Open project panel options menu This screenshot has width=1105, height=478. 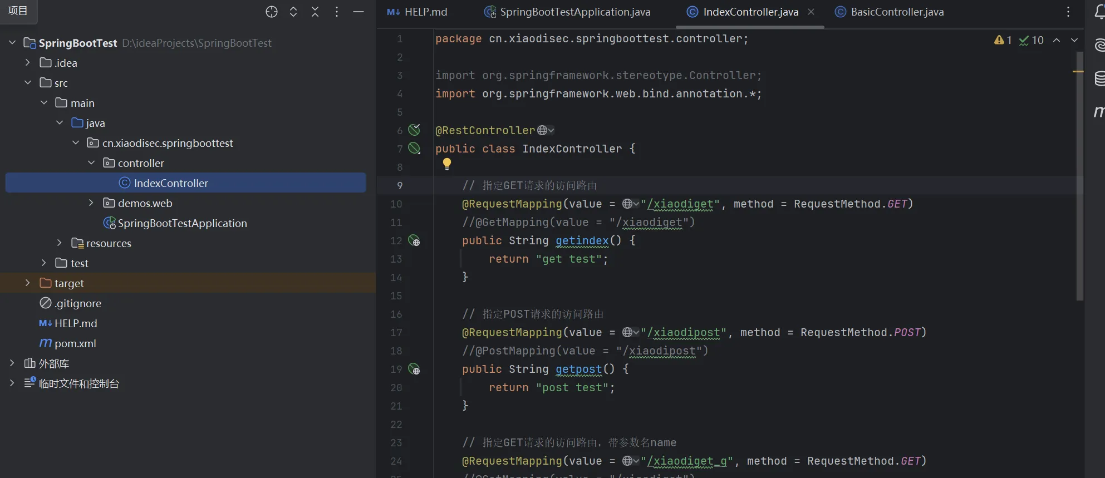[337, 12]
